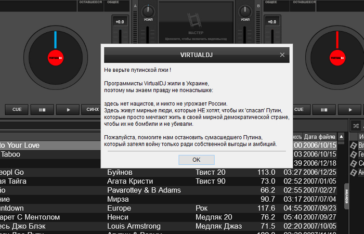
Task: Click the music note icon of first sidelist item
Action: point(354,145)
